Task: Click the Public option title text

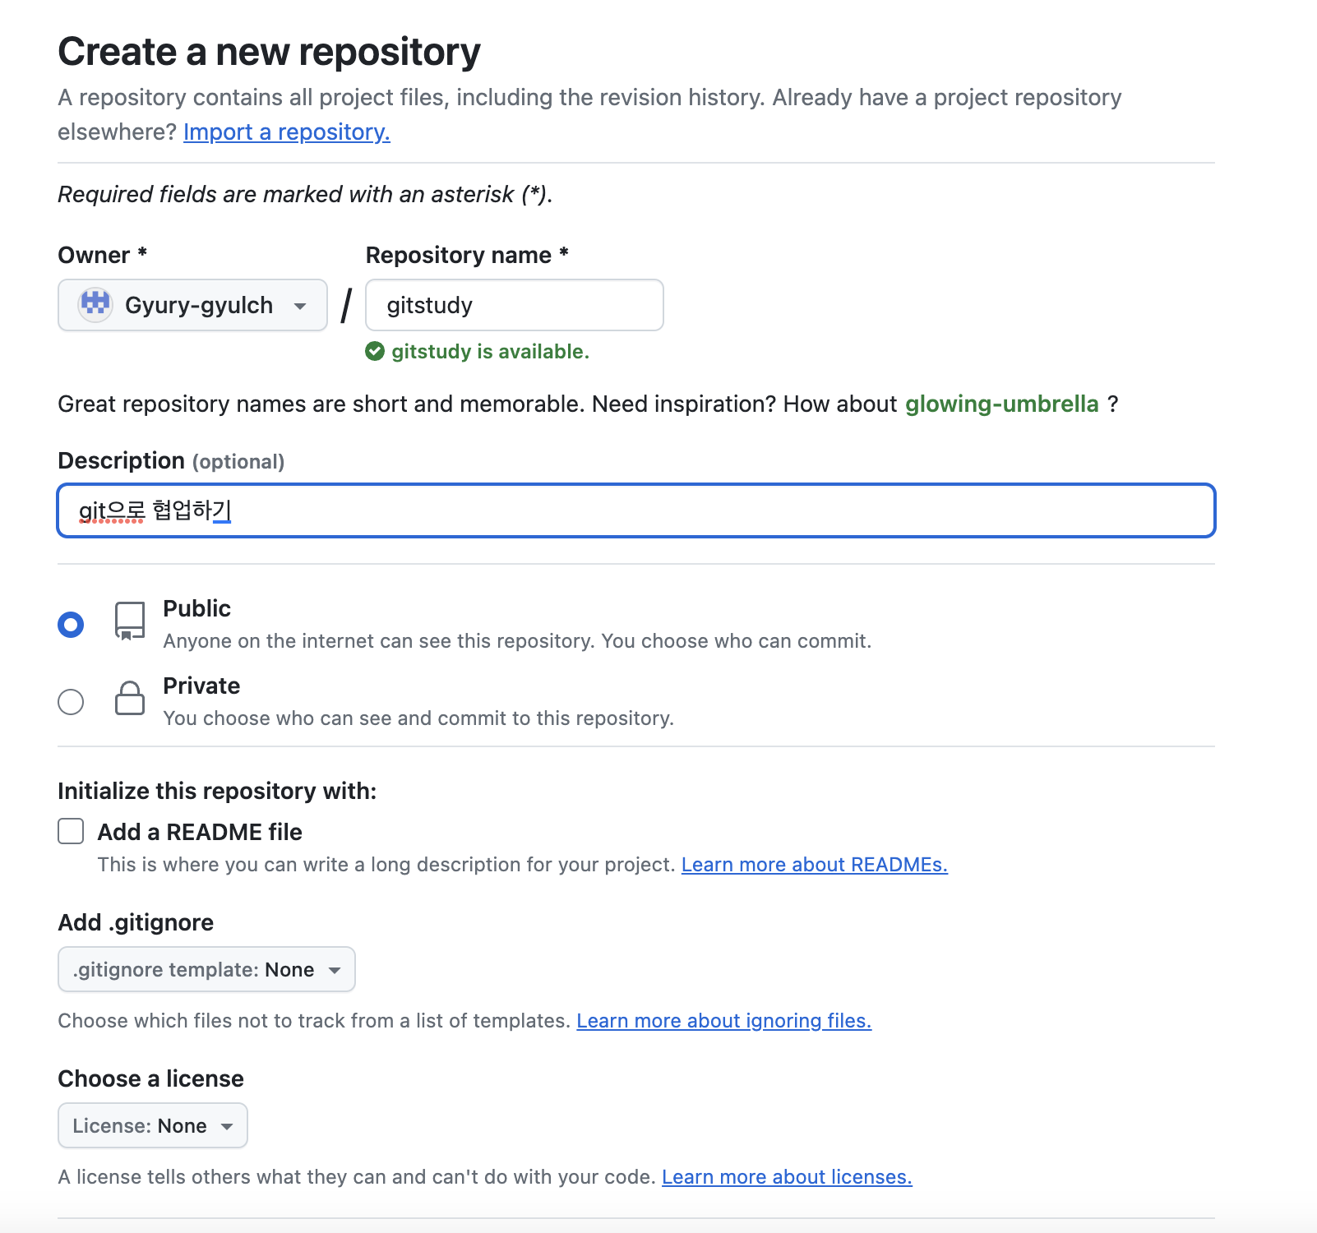Action: pos(196,608)
